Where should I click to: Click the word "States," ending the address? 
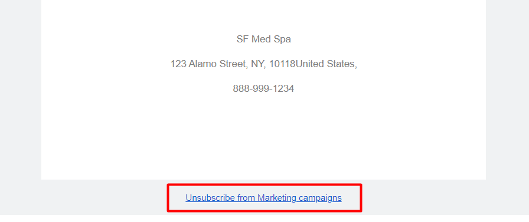click(342, 64)
